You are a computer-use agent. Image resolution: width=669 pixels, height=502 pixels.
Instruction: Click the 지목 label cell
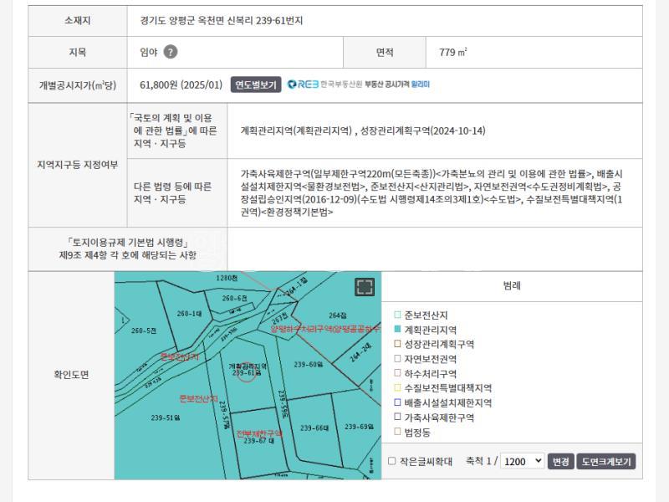pyautogui.click(x=78, y=52)
